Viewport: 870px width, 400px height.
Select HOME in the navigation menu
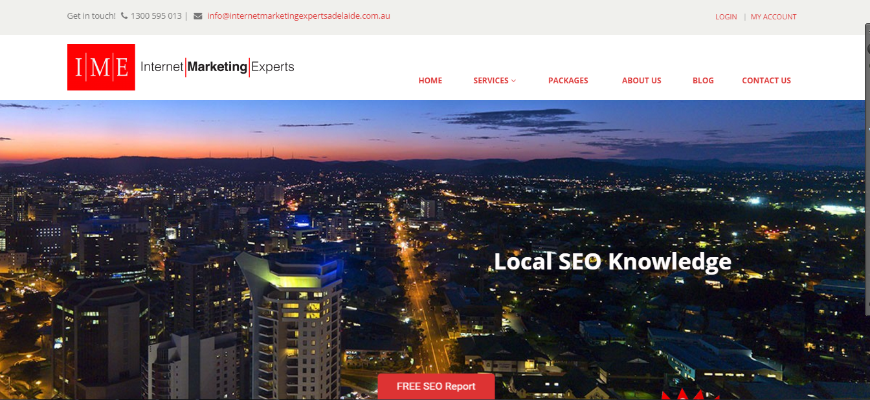point(430,80)
